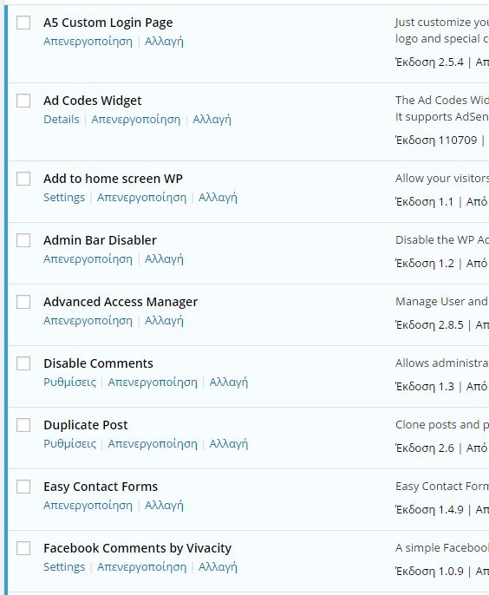The width and height of the screenshot is (489, 595).
Task: Open Settings for Facebook Comments by Vivacity
Action: (x=64, y=567)
